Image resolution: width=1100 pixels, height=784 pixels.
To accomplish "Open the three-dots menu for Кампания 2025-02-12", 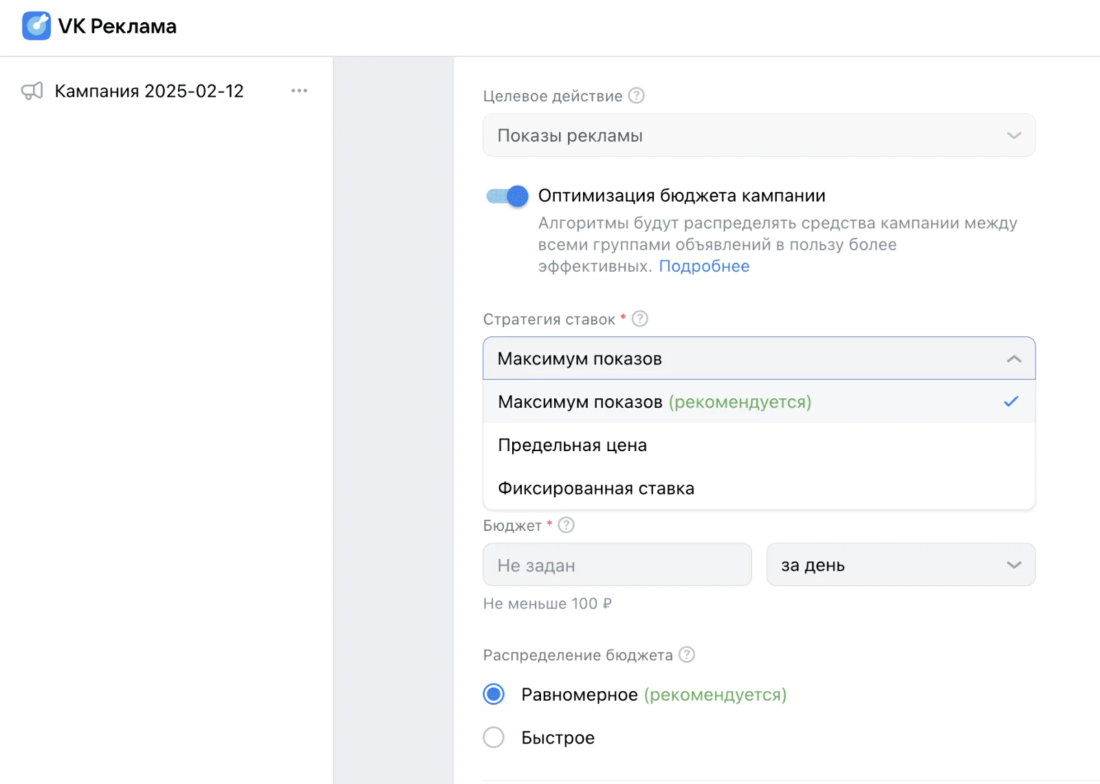I will pyautogui.click(x=299, y=91).
